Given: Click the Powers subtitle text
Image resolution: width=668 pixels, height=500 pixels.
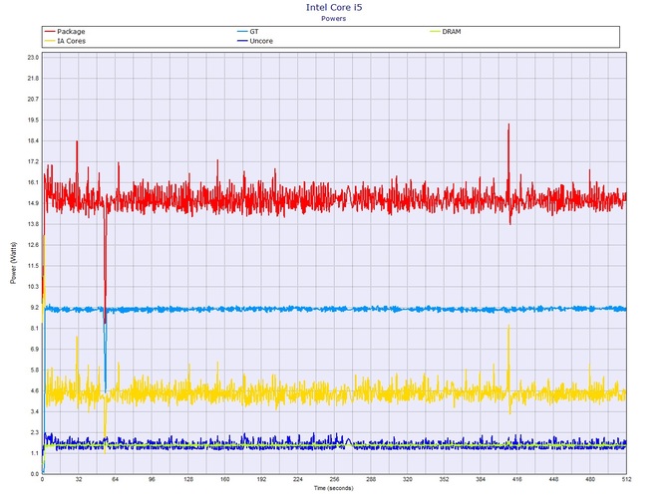Looking at the screenshot, I should (334, 18).
